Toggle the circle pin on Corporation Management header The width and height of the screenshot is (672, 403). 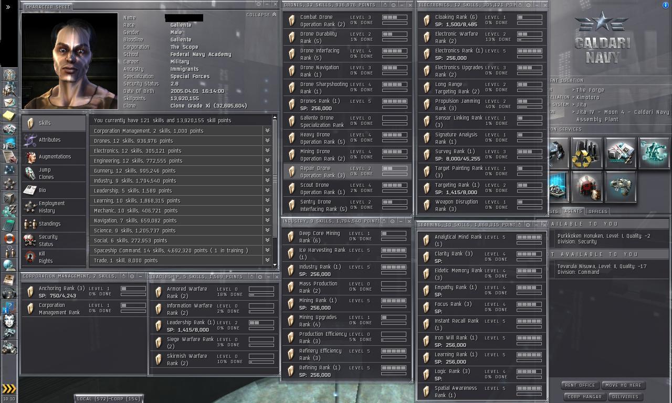pyautogui.click(x=132, y=276)
